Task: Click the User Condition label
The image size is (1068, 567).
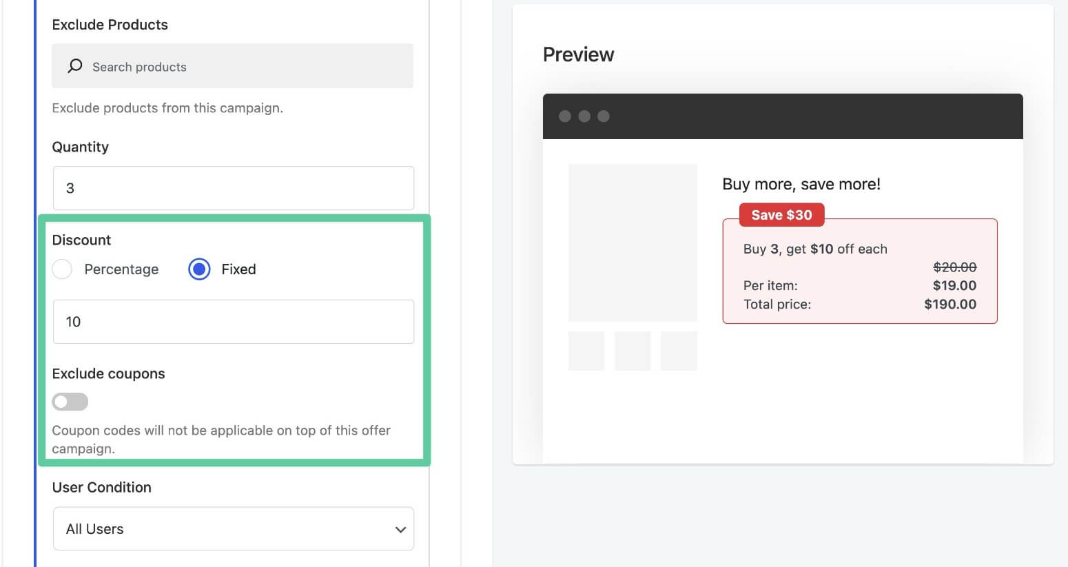Action: 101,487
